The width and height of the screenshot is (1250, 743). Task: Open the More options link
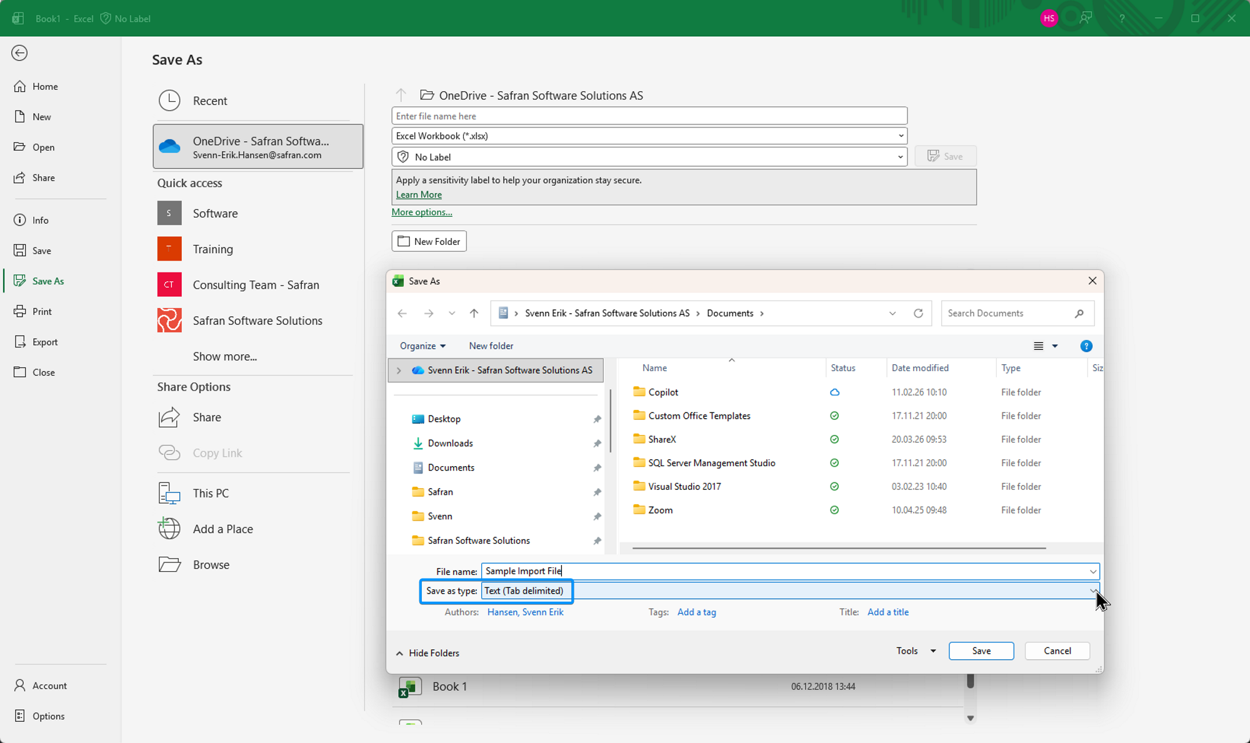coord(422,212)
